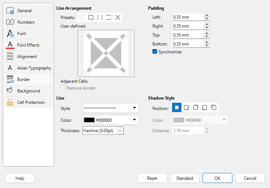Increase Bottom padding with up arrow
The height and width of the screenshot is (188, 270).
click(207, 42)
